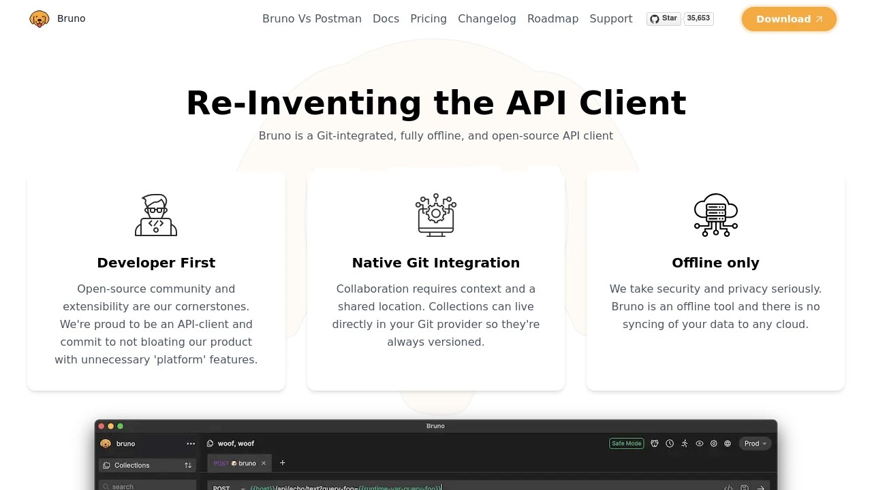872x490 pixels.
Task: Open the Changelog menu item
Action: click(486, 18)
